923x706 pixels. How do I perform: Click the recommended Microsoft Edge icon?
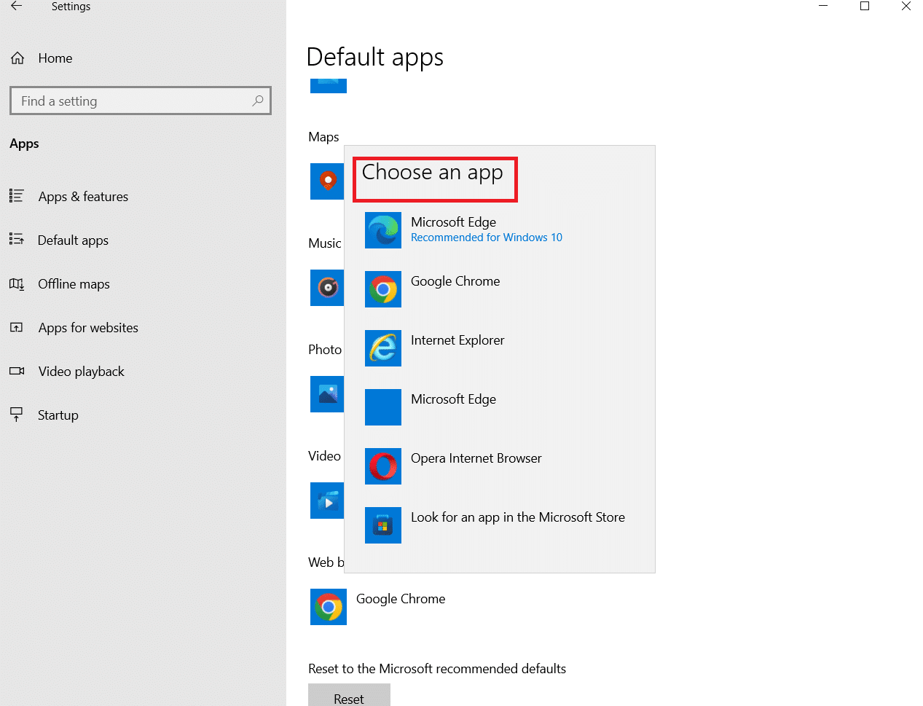pos(383,230)
